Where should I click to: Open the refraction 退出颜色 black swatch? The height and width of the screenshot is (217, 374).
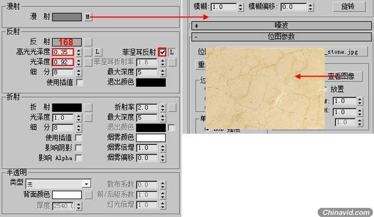[151, 128]
